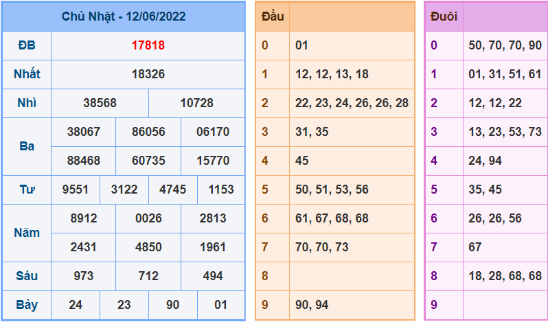Screen dimensions: 548x322
Task: Select Đầu values 31, 35
Action: (312, 132)
